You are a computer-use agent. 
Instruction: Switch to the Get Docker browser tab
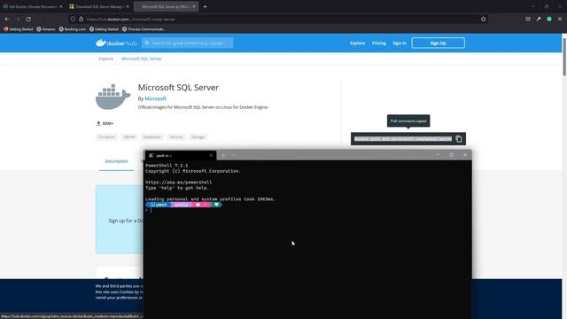click(x=32, y=6)
